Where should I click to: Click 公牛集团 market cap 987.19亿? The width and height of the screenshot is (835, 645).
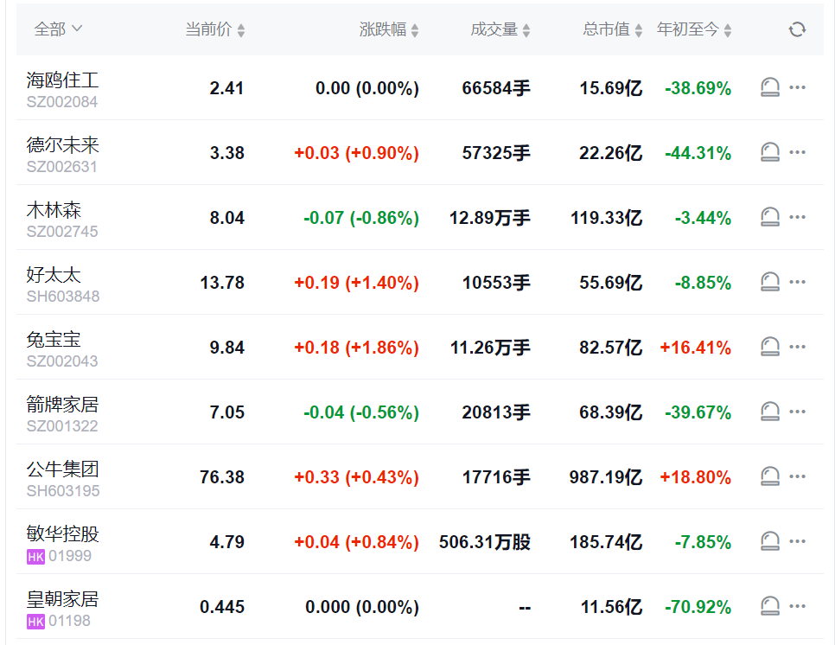coord(606,477)
